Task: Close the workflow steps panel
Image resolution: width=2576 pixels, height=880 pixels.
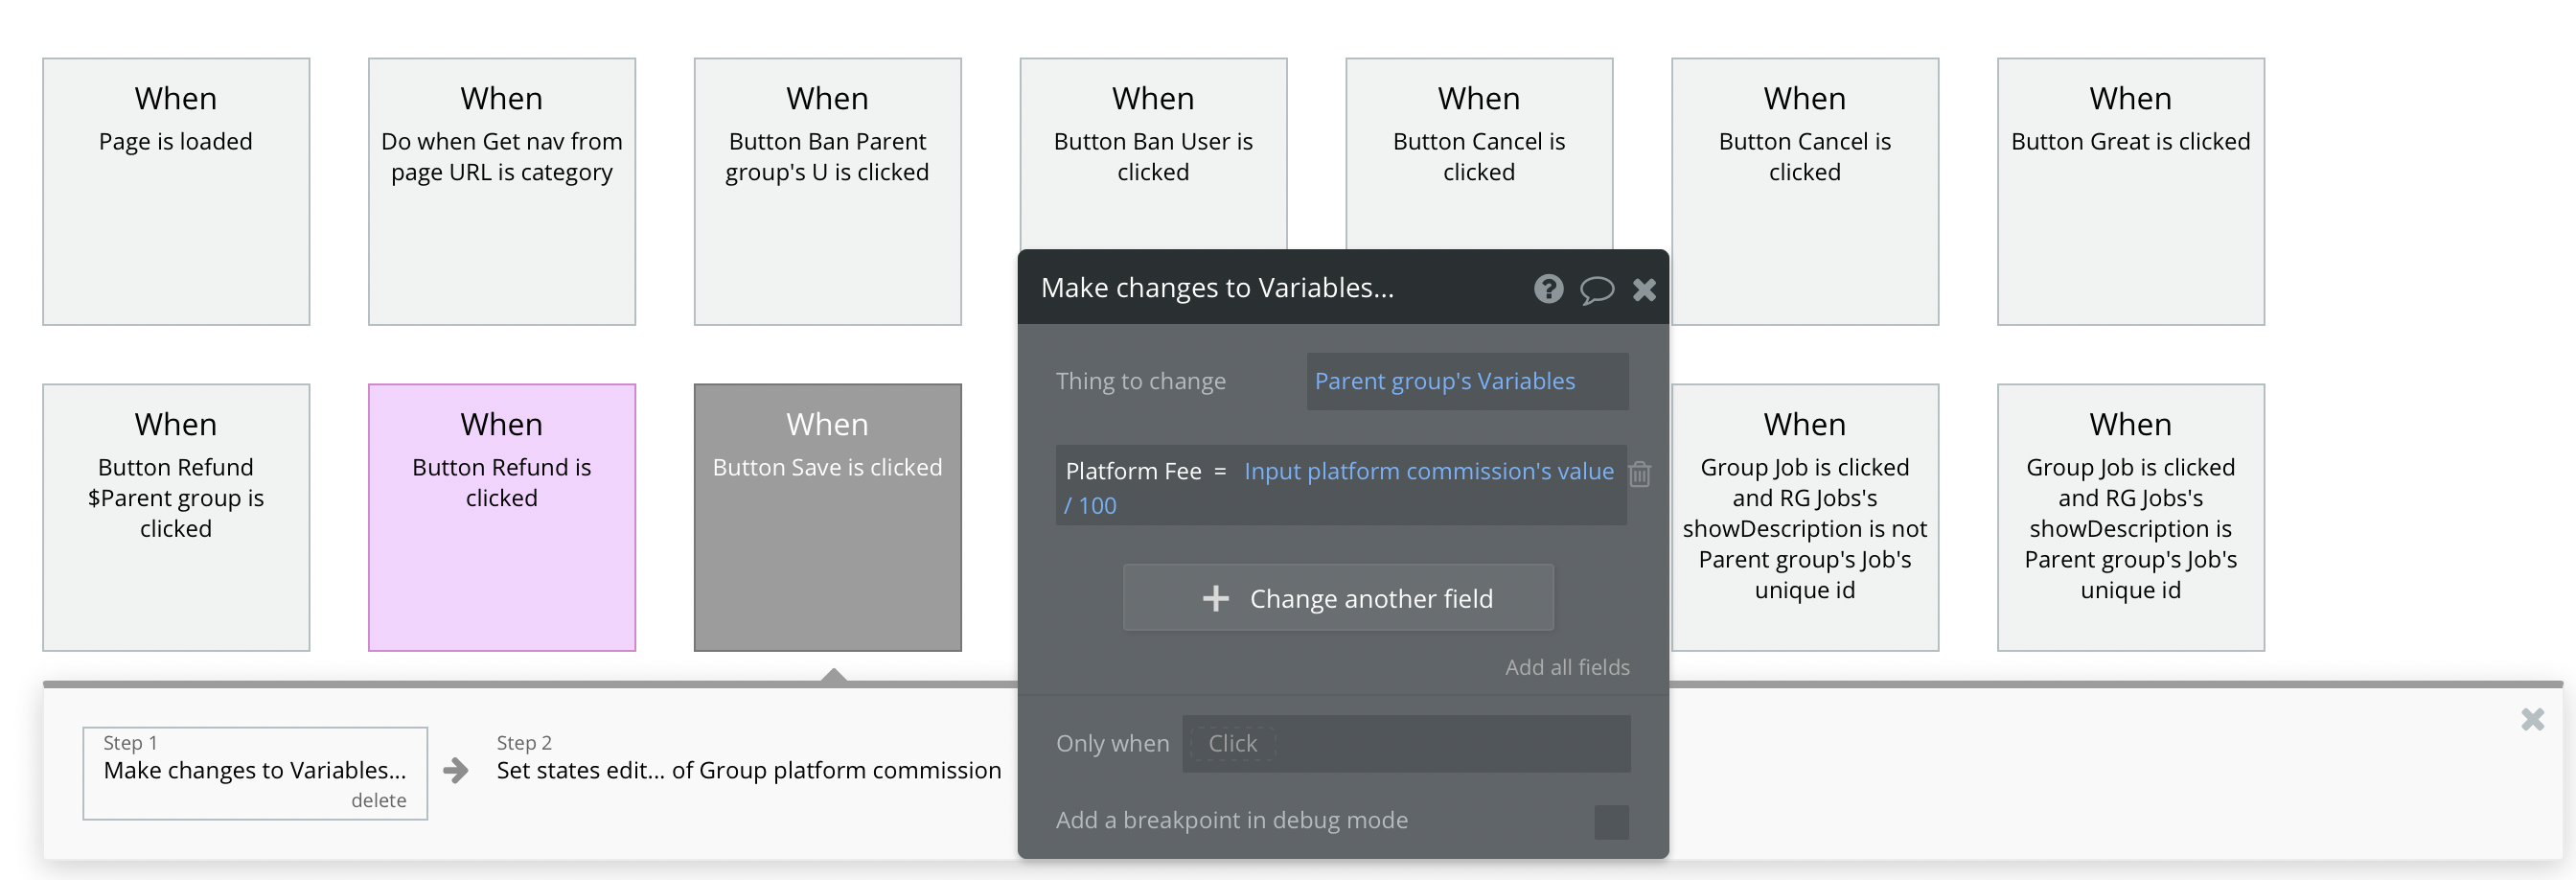Action: pyautogui.click(x=2532, y=719)
